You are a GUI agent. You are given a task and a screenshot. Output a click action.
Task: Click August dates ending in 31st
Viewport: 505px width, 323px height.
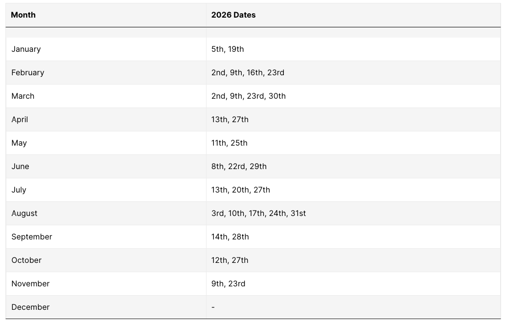click(258, 213)
